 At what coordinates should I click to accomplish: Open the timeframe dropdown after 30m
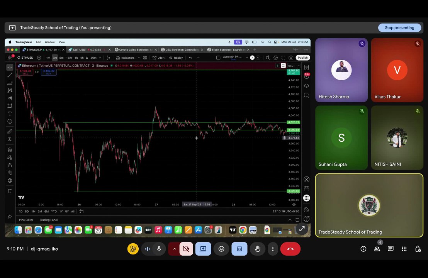[x=100, y=58]
